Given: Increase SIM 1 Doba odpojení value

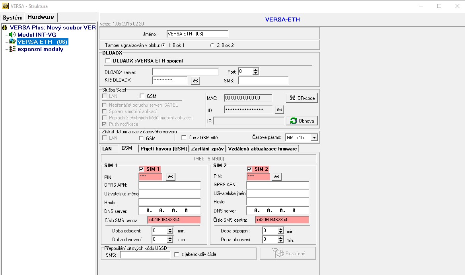Looking at the screenshot, I should pyautogui.click(x=170, y=229).
